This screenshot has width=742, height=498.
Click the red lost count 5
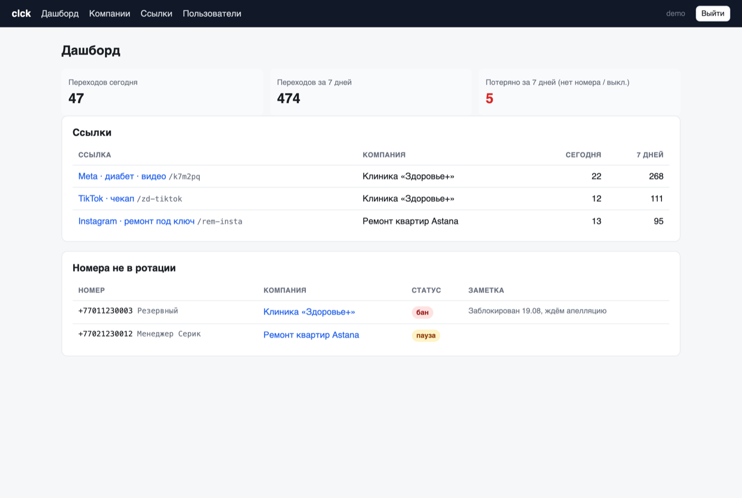pos(490,99)
